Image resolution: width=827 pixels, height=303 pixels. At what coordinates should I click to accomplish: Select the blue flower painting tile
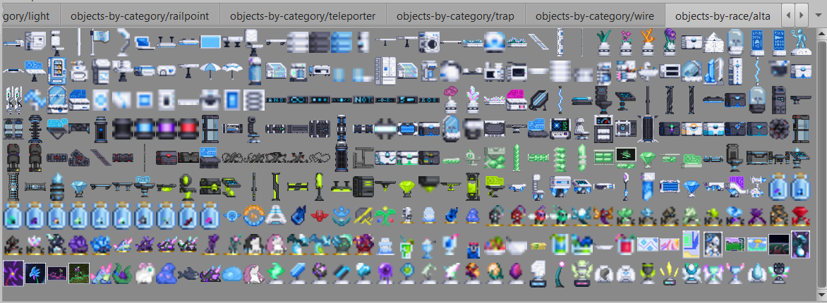pos(35,273)
